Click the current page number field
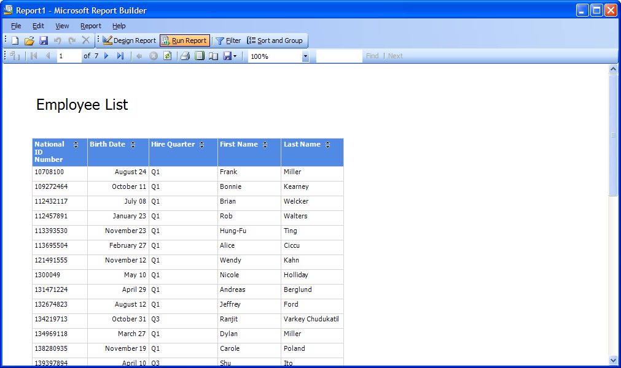621x368 pixels. coord(69,56)
